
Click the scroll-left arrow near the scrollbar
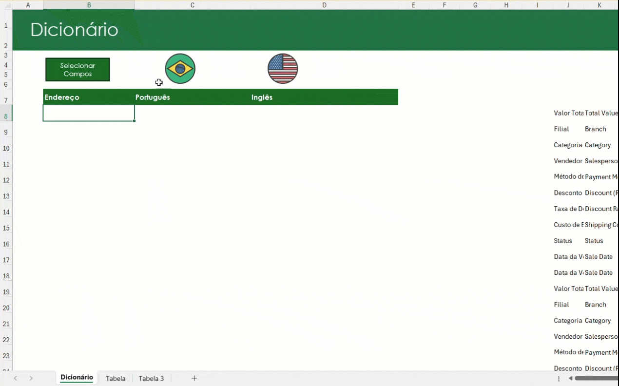(570, 378)
